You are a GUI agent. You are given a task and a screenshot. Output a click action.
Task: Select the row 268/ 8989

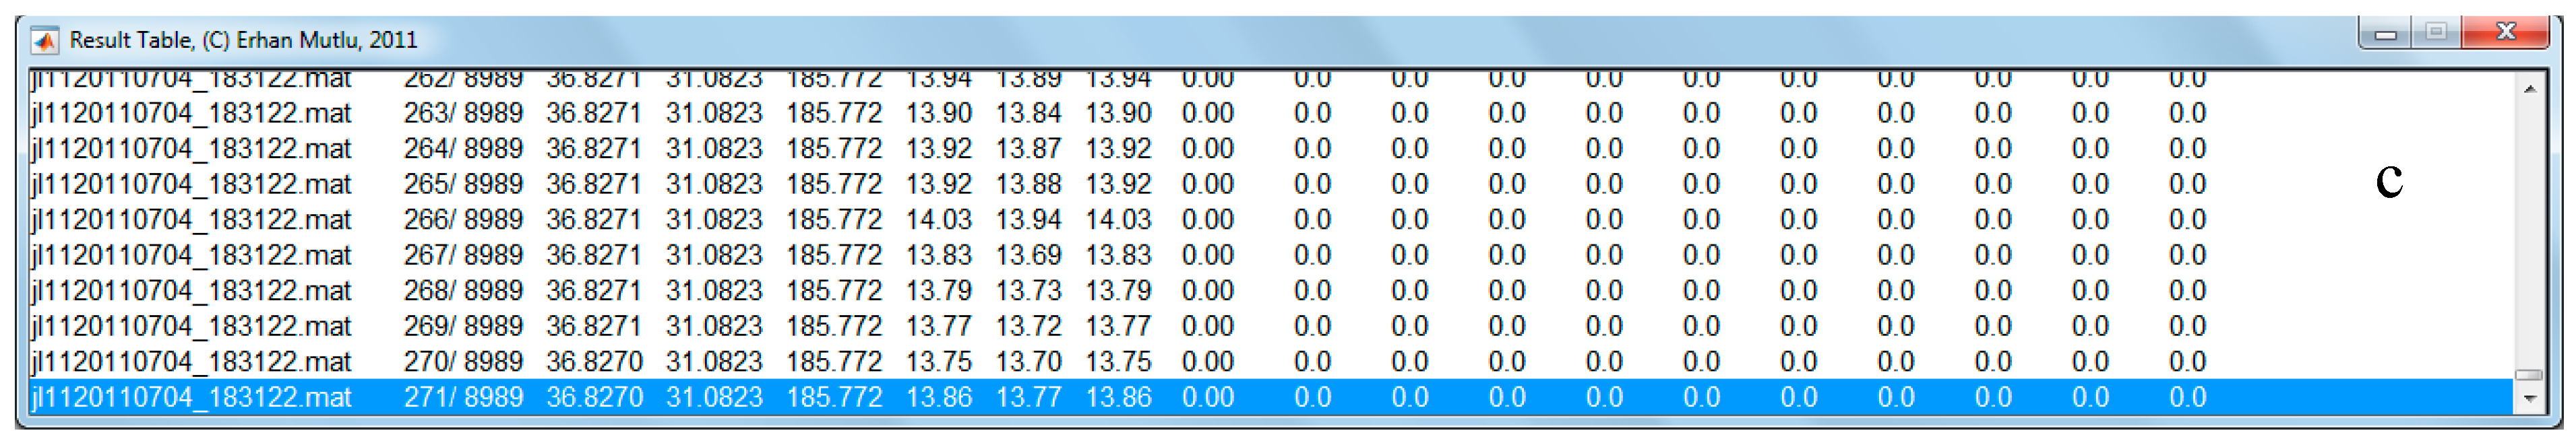(x=1271, y=291)
